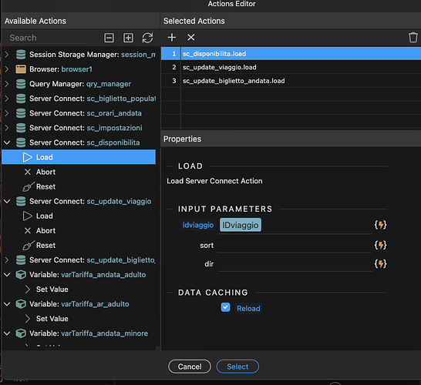Click the Search actions input field
Screen dimensions: 421x385
(49, 38)
